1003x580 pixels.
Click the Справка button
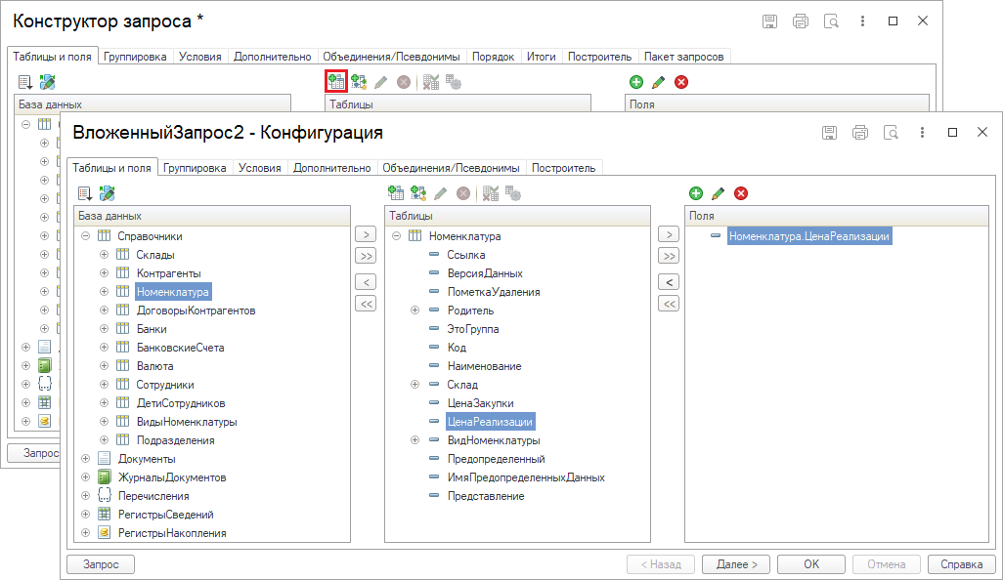[x=961, y=564]
